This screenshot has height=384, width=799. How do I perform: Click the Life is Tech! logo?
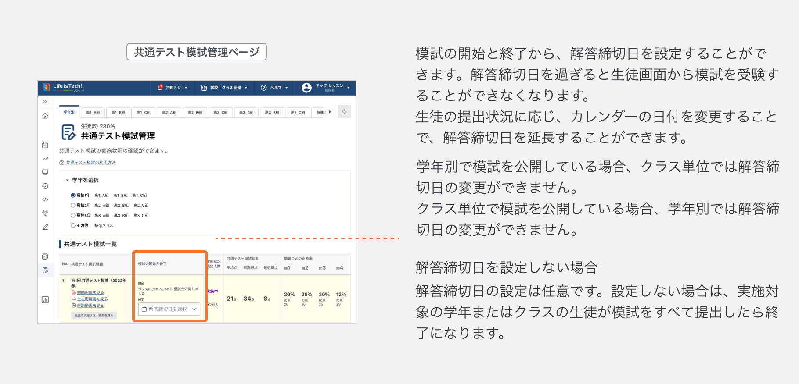coord(63,88)
